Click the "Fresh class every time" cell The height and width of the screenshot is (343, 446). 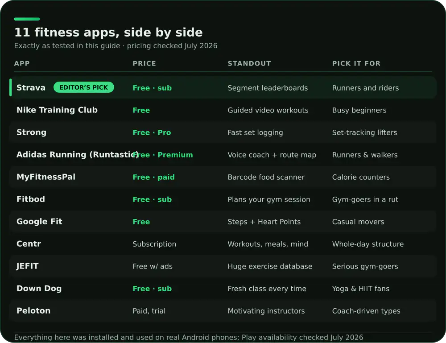click(267, 289)
